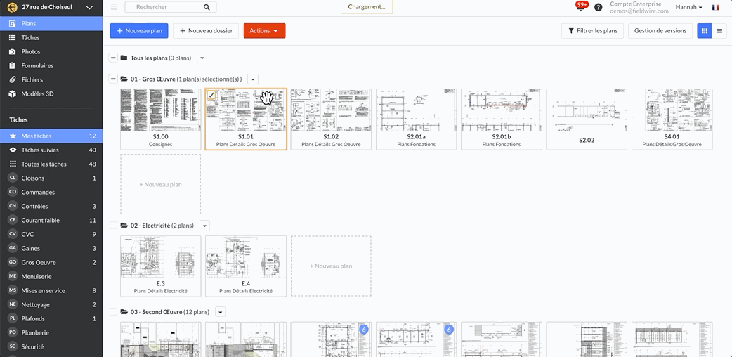Open plan thumbnail S2.01a Plans Fondations
Viewport: 732px width, 357px height.
[417, 119]
